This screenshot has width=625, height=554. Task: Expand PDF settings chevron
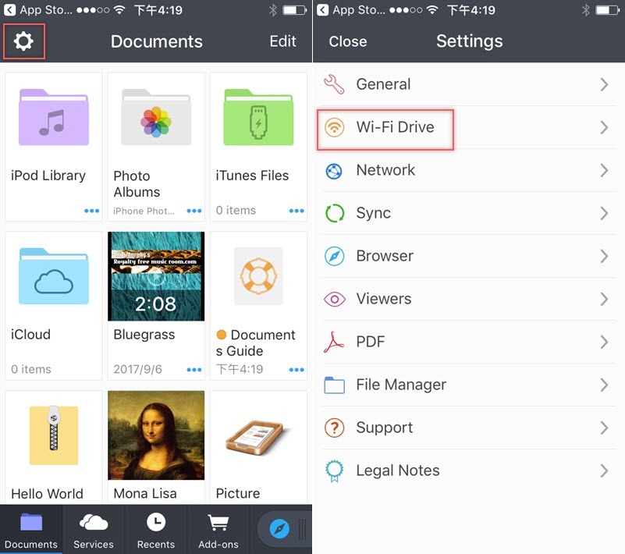coord(604,342)
